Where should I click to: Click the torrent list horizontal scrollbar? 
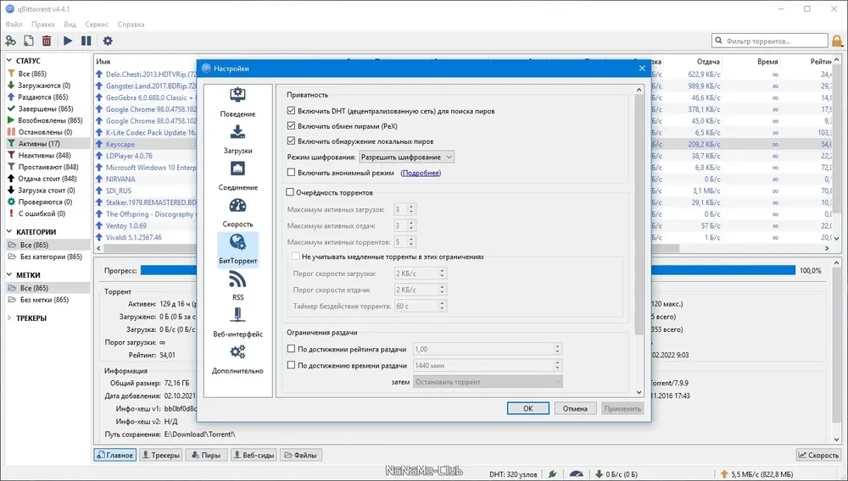[x=391, y=248]
